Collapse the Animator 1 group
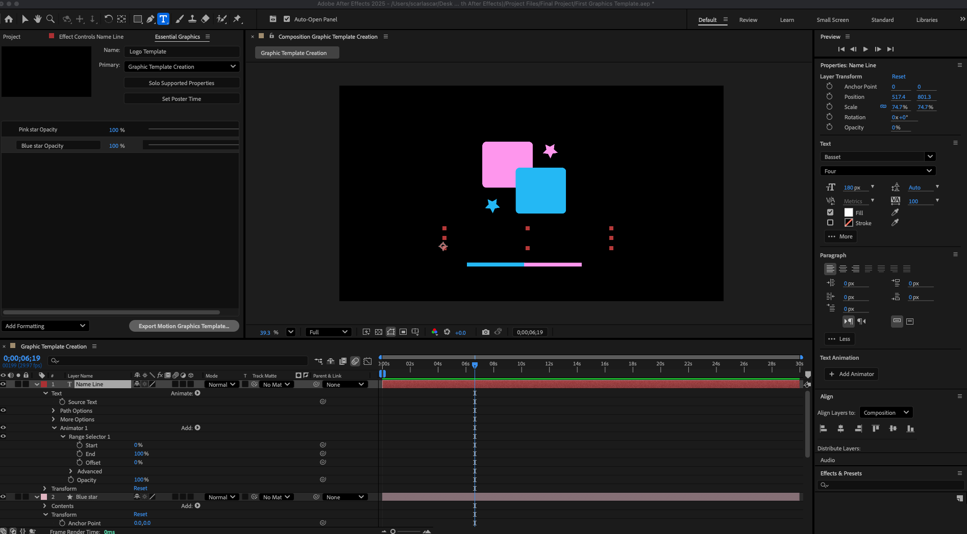Image resolution: width=967 pixels, height=534 pixels. point(54,428)
